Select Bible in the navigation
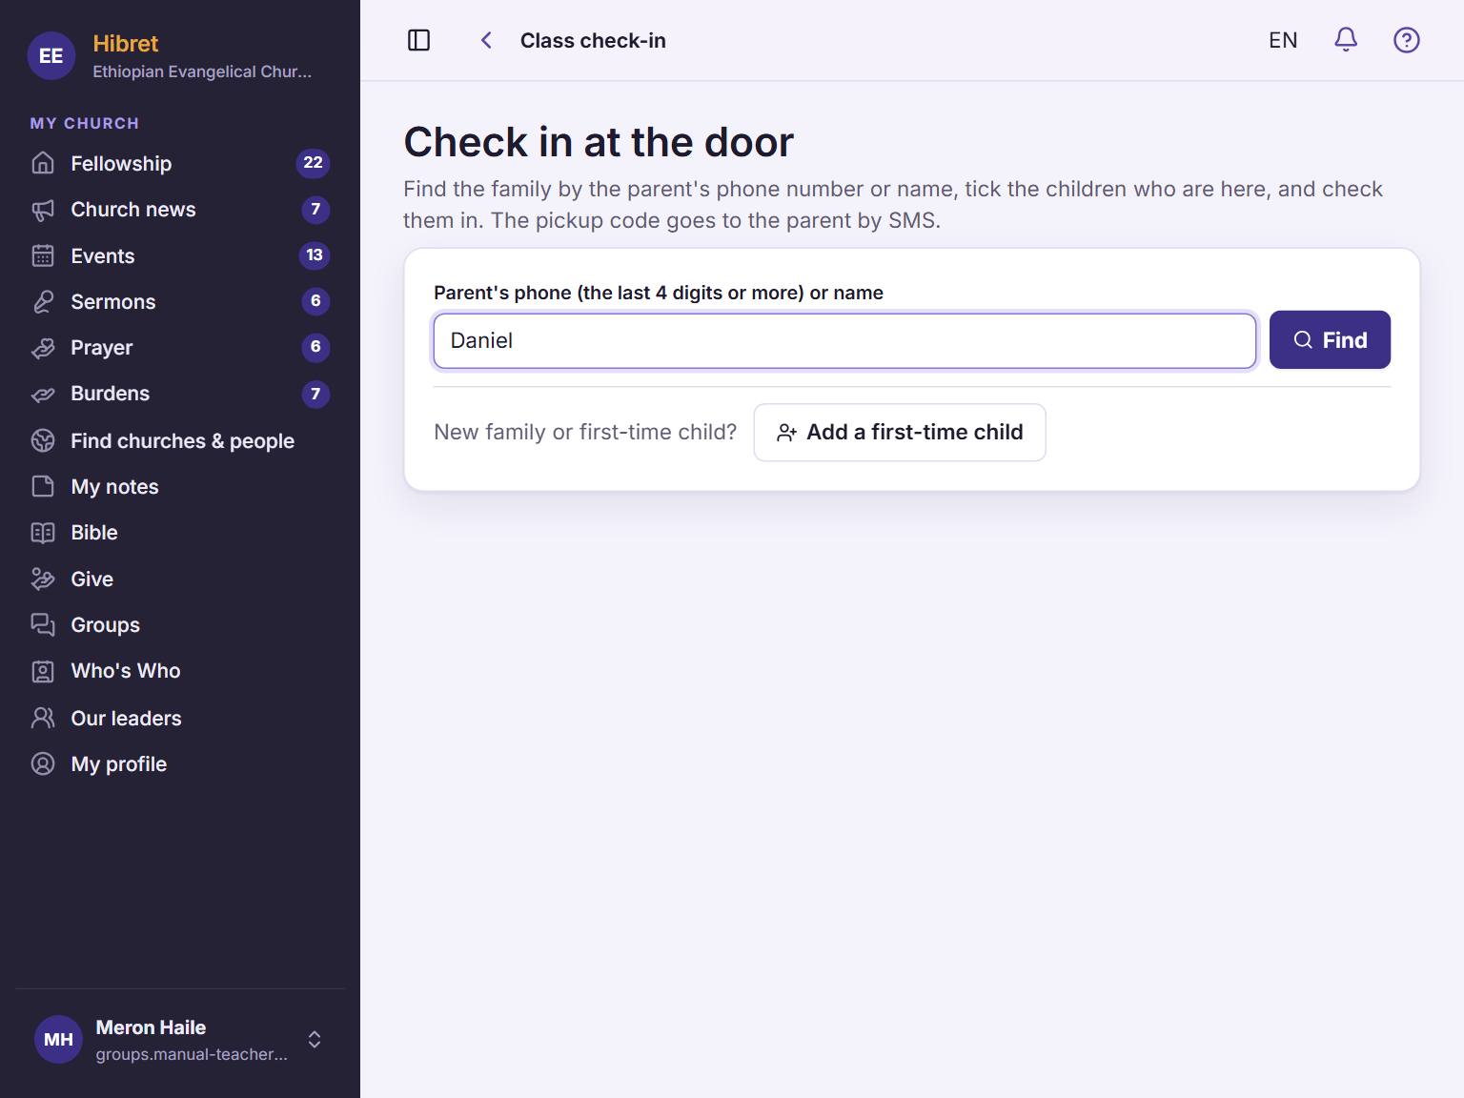Viewport: 1464px width, 1098px height. click(x=180, y=533)
